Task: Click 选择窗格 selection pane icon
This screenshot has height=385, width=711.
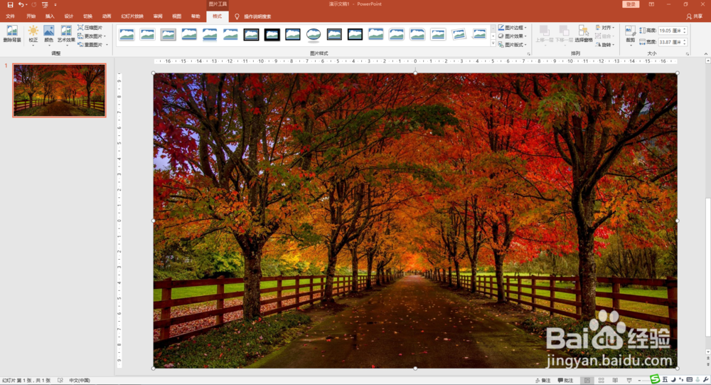Action: pos(584,34)
